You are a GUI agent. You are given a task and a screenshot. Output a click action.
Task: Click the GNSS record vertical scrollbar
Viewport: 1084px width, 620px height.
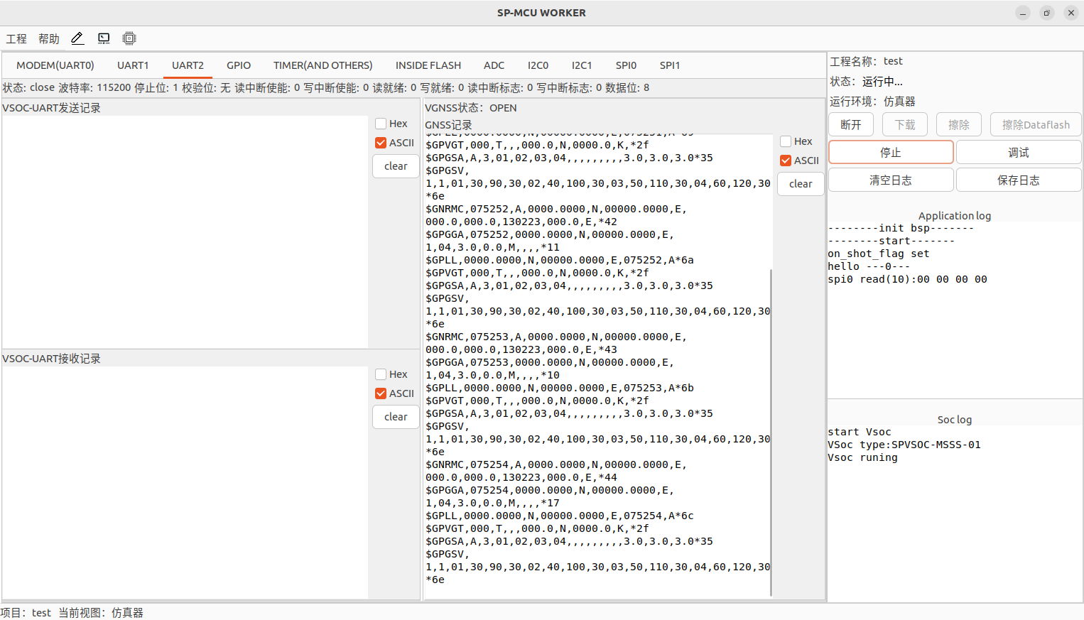click(x=771, y=426)
